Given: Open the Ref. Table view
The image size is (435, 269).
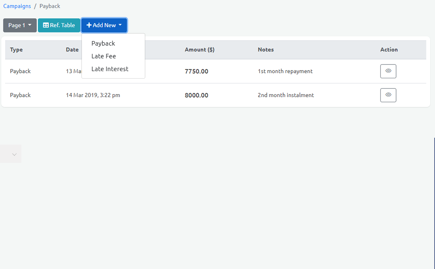Looking at the screenshot, I should click(x=59, y=25).
